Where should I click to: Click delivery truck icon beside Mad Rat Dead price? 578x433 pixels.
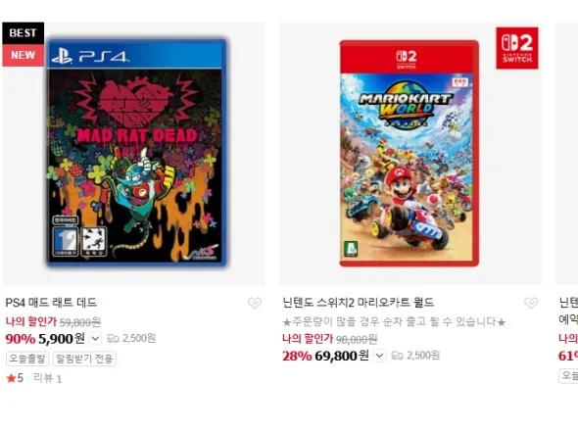pyautogui.click(x=113, y=338)
